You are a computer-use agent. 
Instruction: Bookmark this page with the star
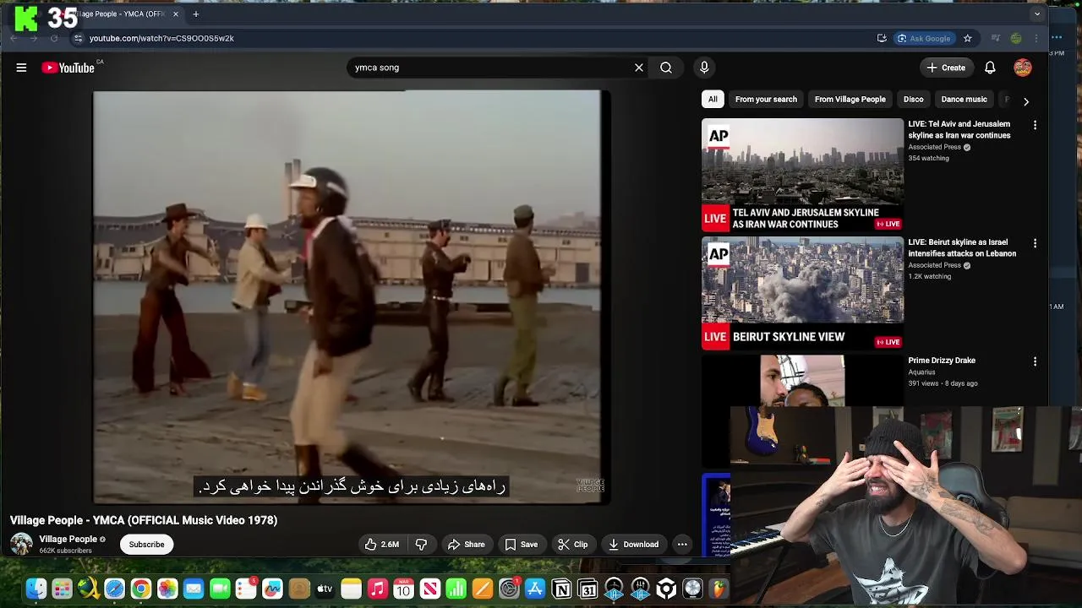(968, 38)
